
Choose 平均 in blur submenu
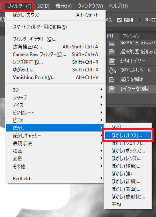click(128, 204)
